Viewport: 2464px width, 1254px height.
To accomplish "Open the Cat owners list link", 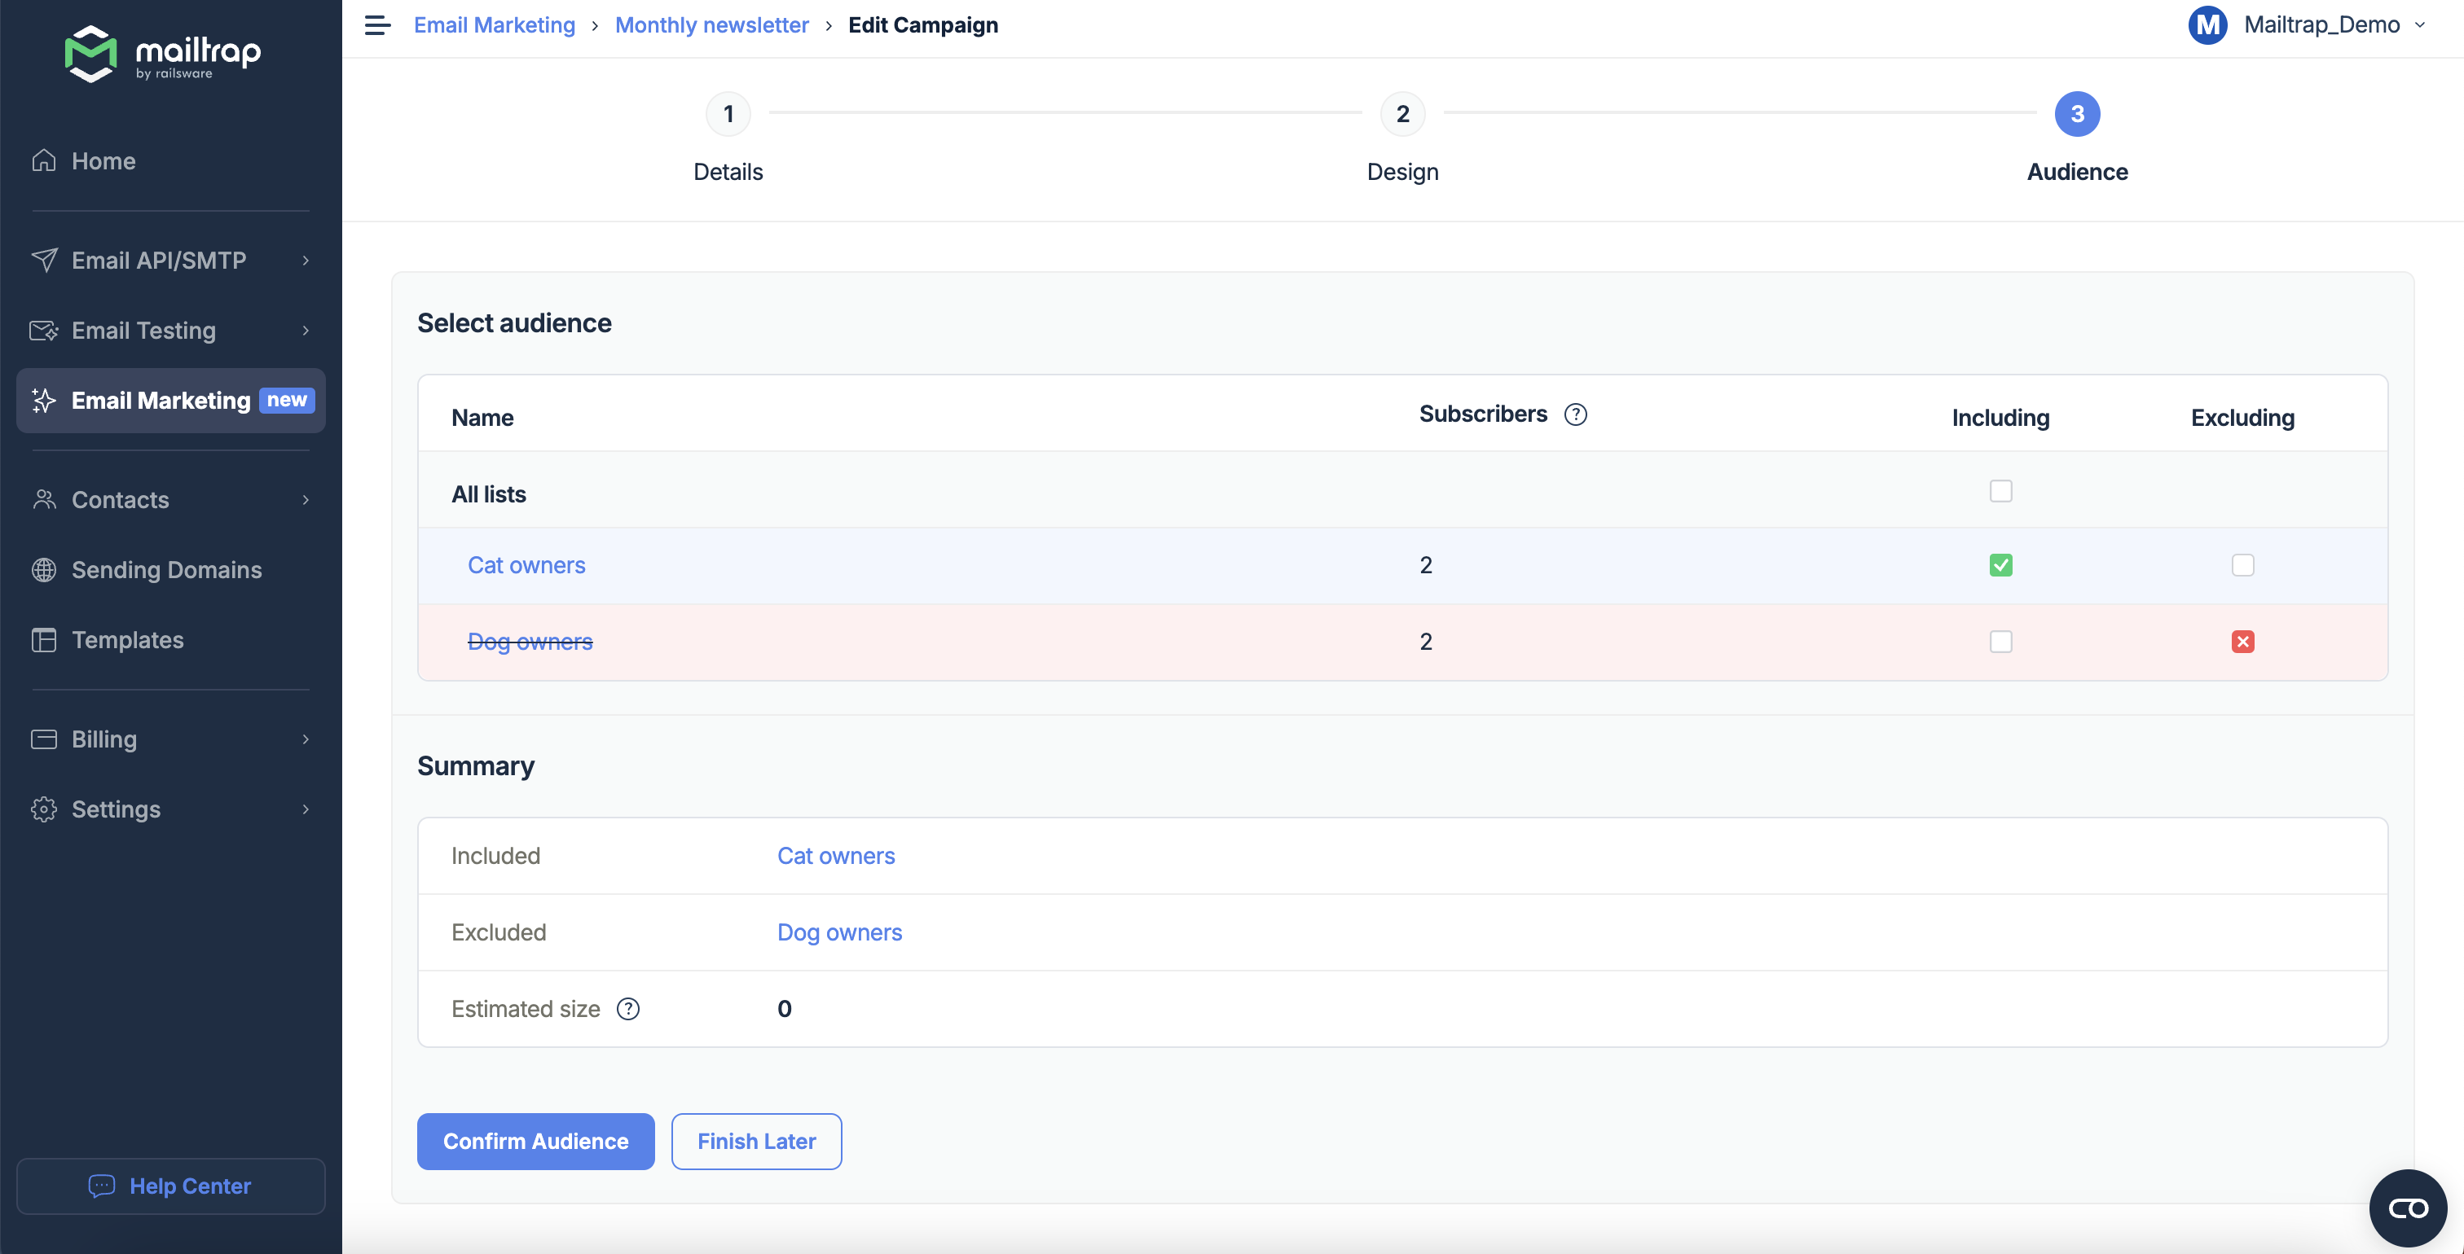I will (x=526, y=564).
